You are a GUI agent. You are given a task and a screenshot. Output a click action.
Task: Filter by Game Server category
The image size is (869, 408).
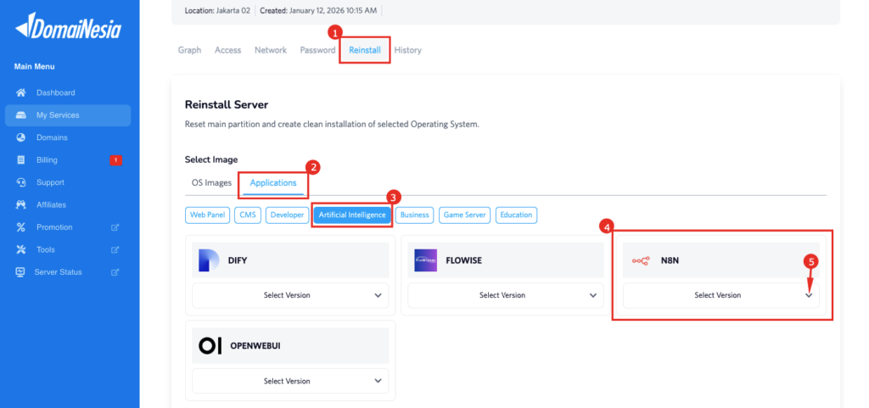[465, 215]
